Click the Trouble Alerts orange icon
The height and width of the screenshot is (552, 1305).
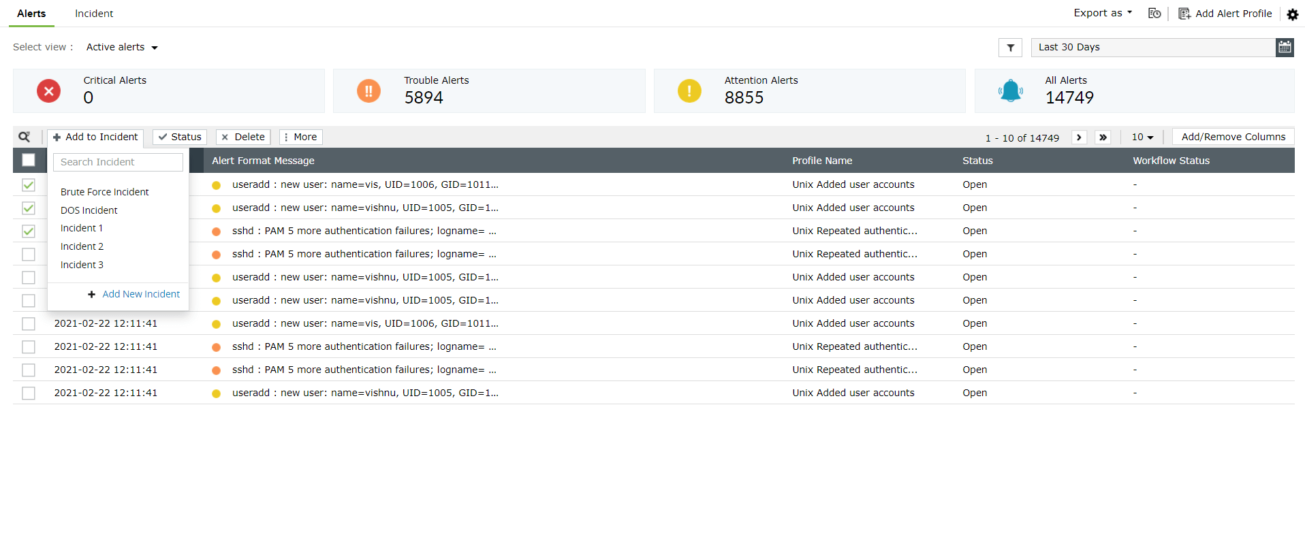click(368, 91)
